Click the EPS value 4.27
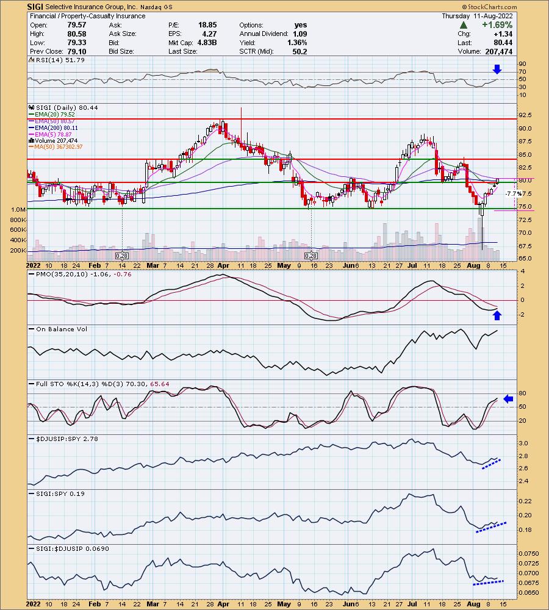The width and height of the screenshot is (549, 610). (x=209, y=34)
